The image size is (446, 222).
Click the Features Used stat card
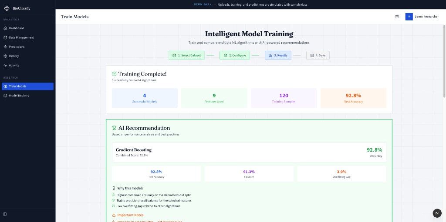point(214,98)
